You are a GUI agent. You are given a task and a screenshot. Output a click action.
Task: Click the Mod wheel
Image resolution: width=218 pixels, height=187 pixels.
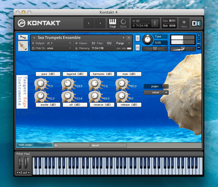coord(26,163)
